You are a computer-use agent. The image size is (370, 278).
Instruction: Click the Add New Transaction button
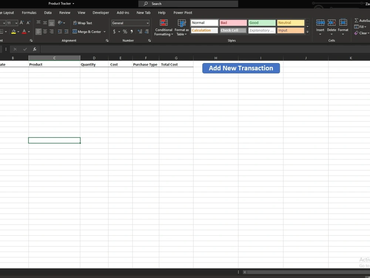(x=241, y=68)
